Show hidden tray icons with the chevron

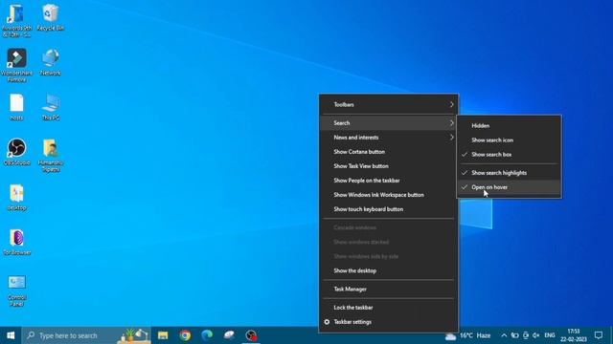tap(504, 335)
